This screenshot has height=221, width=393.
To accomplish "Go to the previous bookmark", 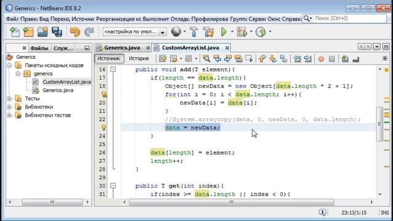I will click(262, 59).
